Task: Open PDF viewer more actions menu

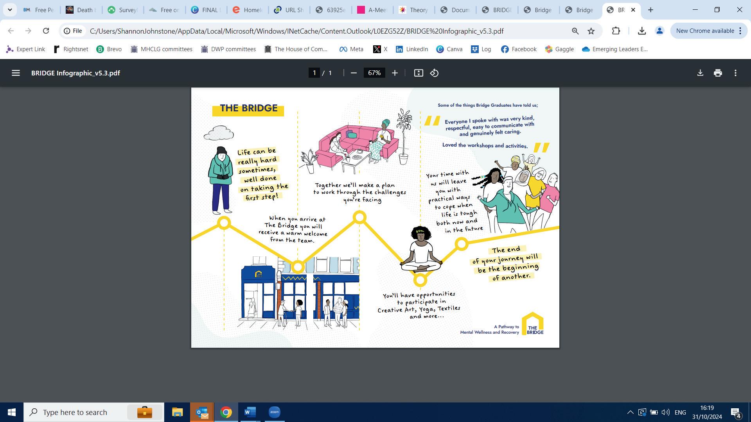Action: point(736,73)
